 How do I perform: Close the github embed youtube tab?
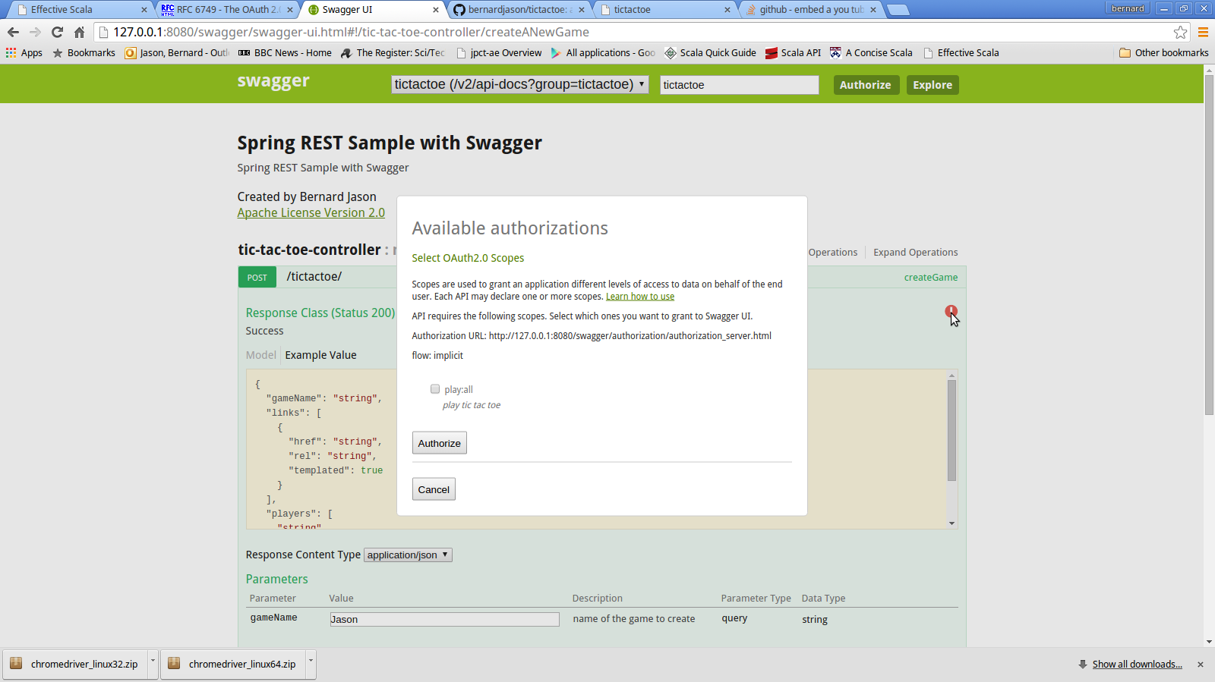coord(873,10)
